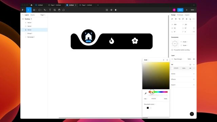Close the active Untitled tab
The width and height of the screenshot is (217, 122).
pyautogui.click(x=76, y=5)
